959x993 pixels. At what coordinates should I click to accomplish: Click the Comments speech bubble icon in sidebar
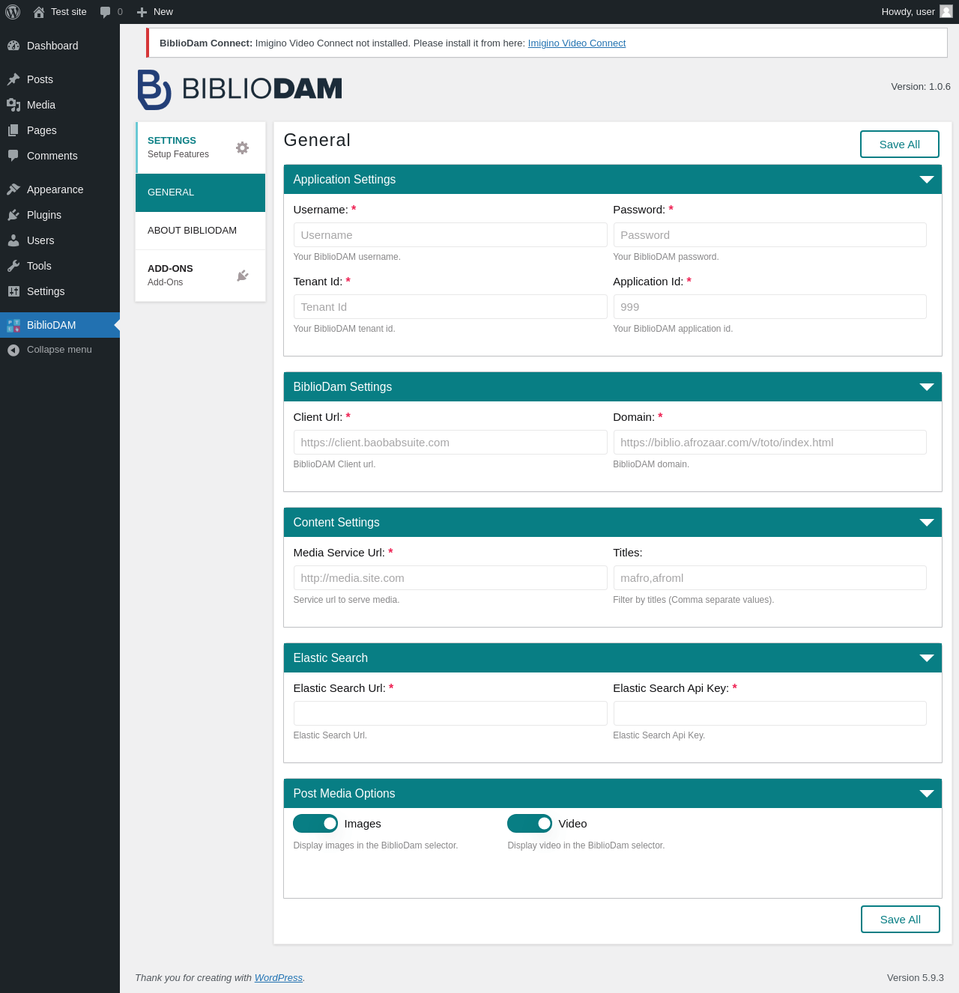(x=13, y=156)
